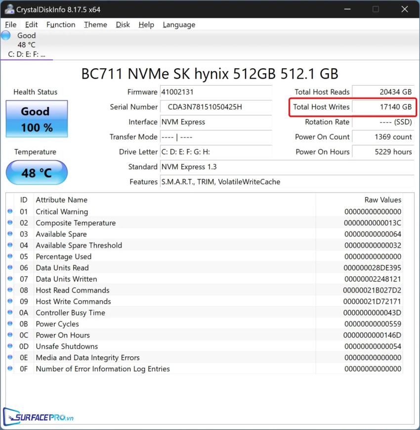Click the Interface field NVM Express
Viewport: 420px width, 430px height.
(216, 122)
